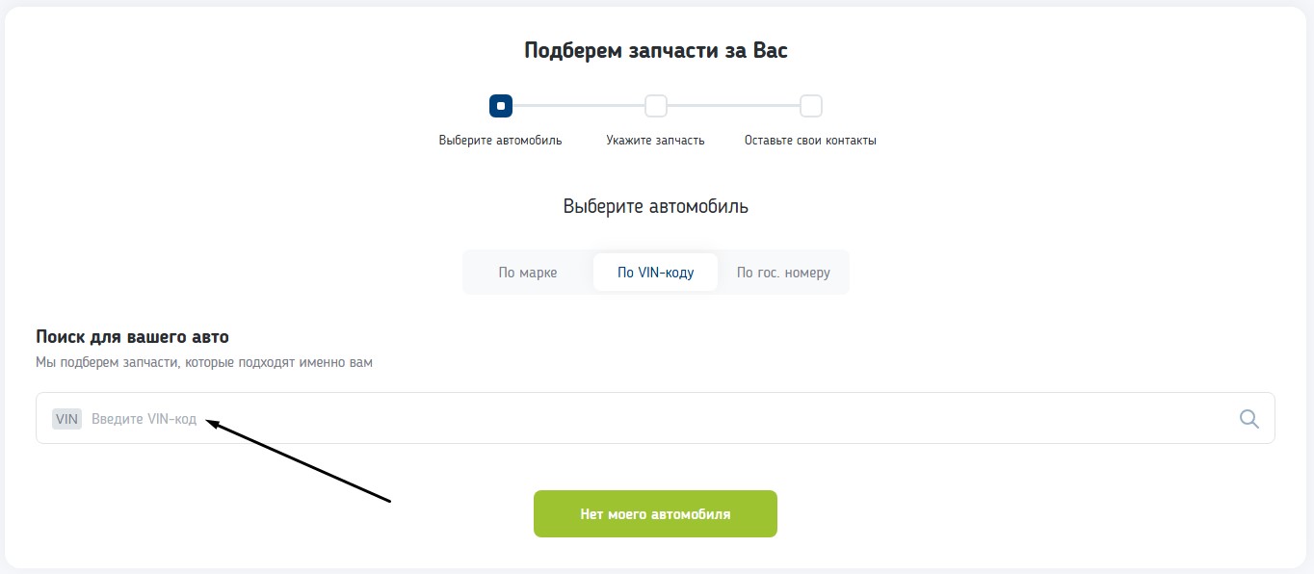Click the third step circle indicator
The width and height of the screenshot is (1314, 574).
(810, 105)
